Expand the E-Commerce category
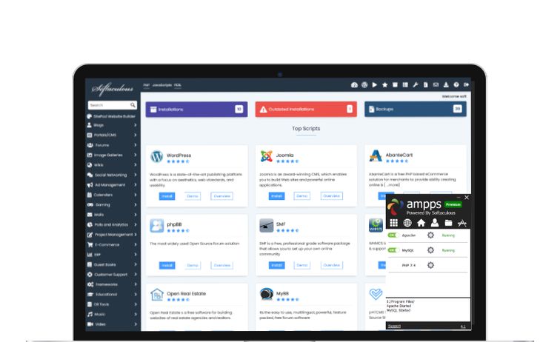This screenshot has height=342, width=560. pos(112,244)
